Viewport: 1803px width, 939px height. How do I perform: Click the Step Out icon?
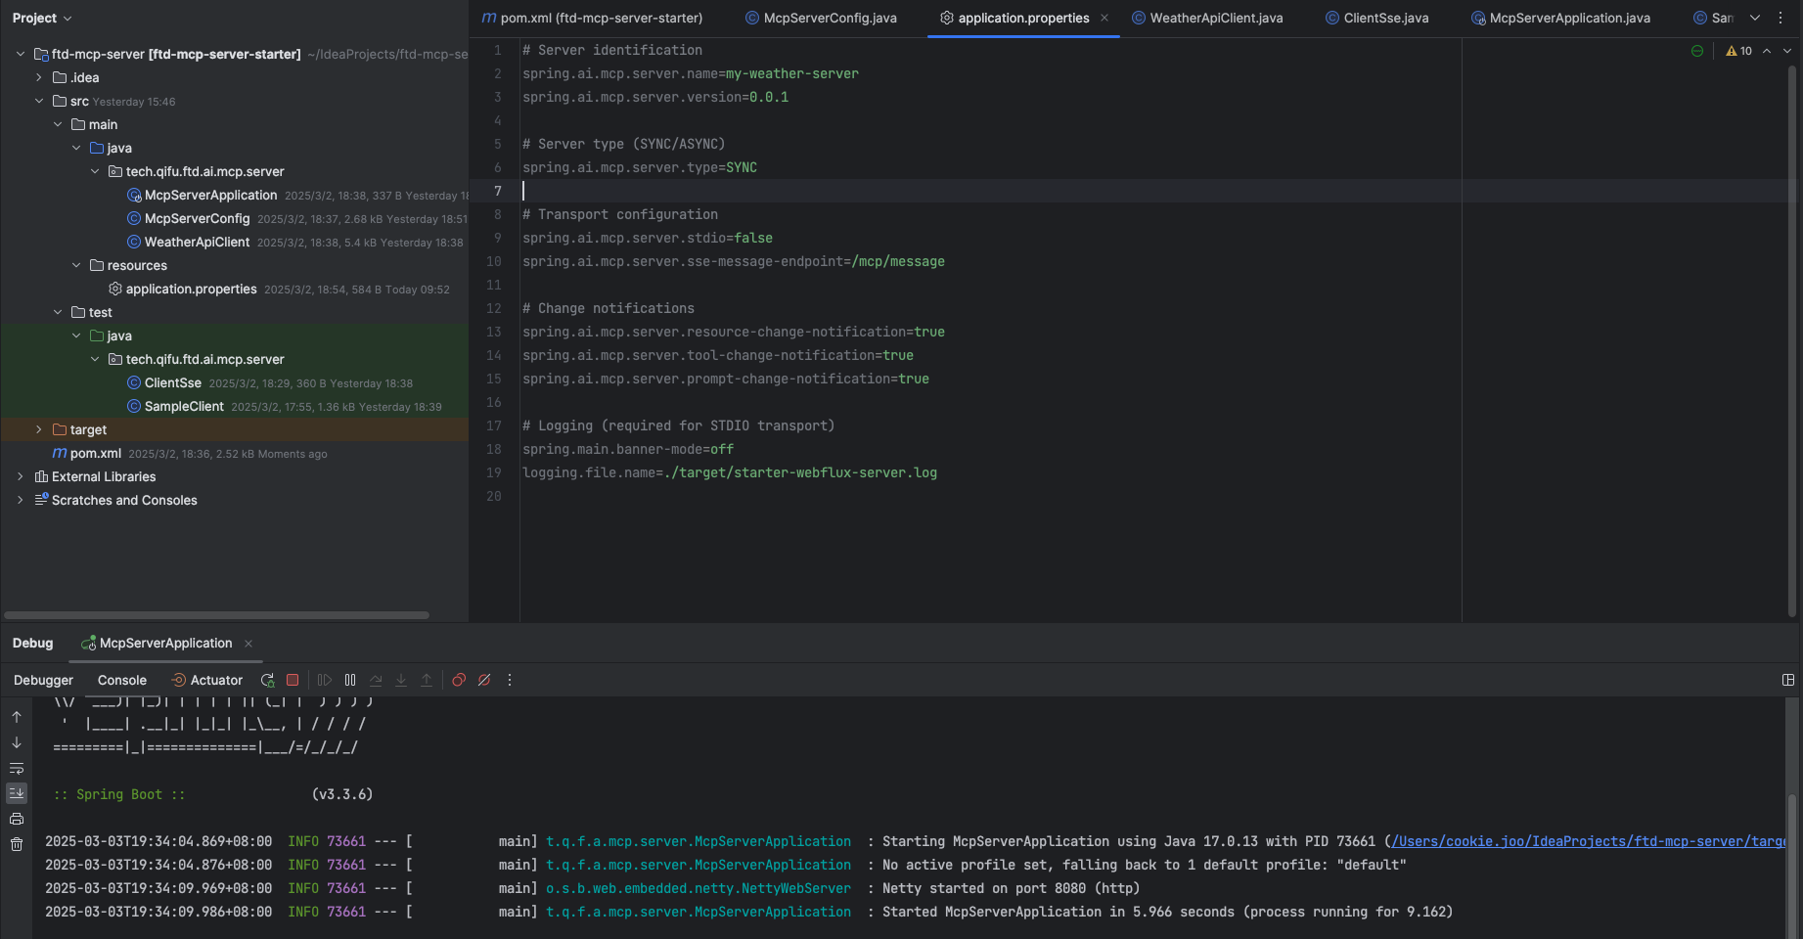pyautogui.click(x=427, y=680)
